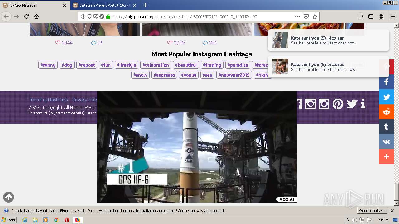The height and width of the screenshot is (224, 399).
Task: Click the footer info 'i' icon
Action: tap(363, 104)
